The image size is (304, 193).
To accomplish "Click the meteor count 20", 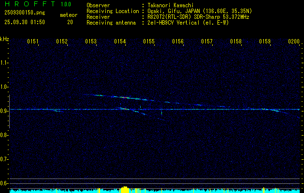I will pos(70,22).
